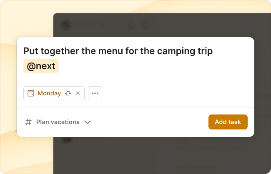
Task: Click the 'Monday' text label
Action: tap(49, 93)
